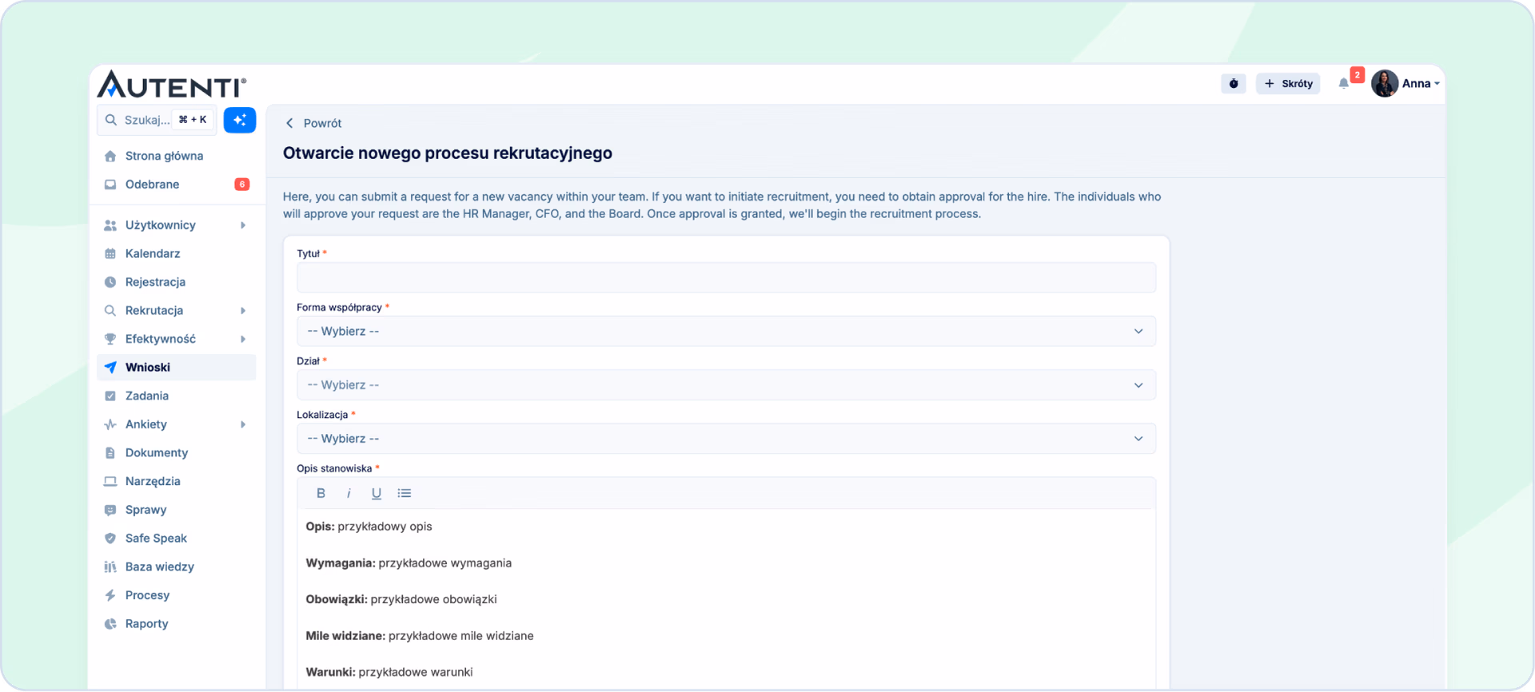Insert bulleted list in editor
1535x692 pixels.
[405, 493]
